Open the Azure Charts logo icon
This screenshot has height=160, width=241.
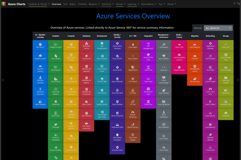[4, 4]
